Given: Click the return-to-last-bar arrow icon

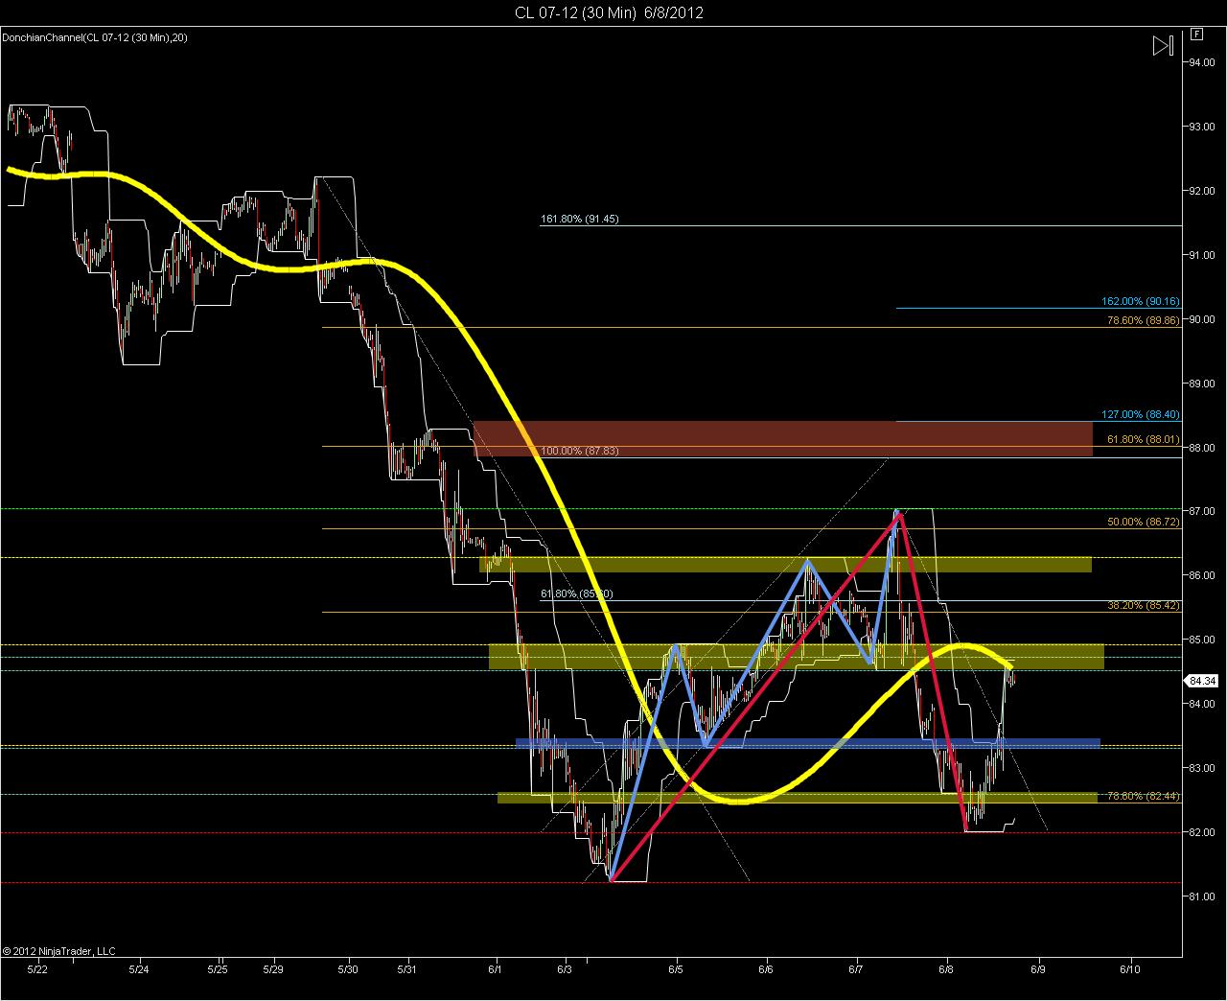Looking at the screenshot, I should click(1162, 45).
